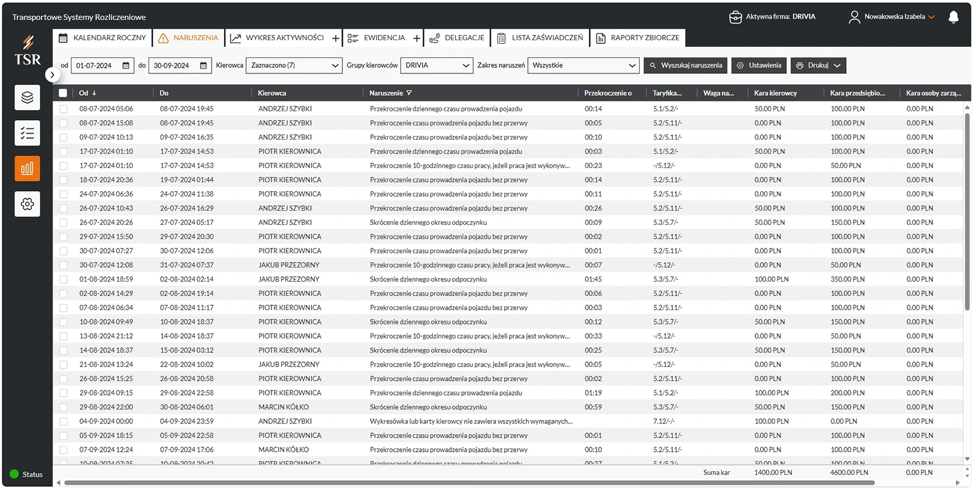Switch to the Lista Zaświadczeń tab

point(540,38)
